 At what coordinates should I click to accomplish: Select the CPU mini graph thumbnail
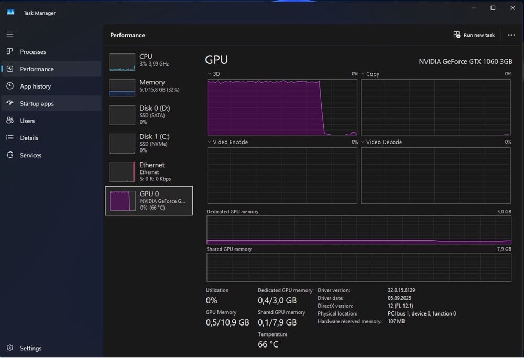point(122,62)
